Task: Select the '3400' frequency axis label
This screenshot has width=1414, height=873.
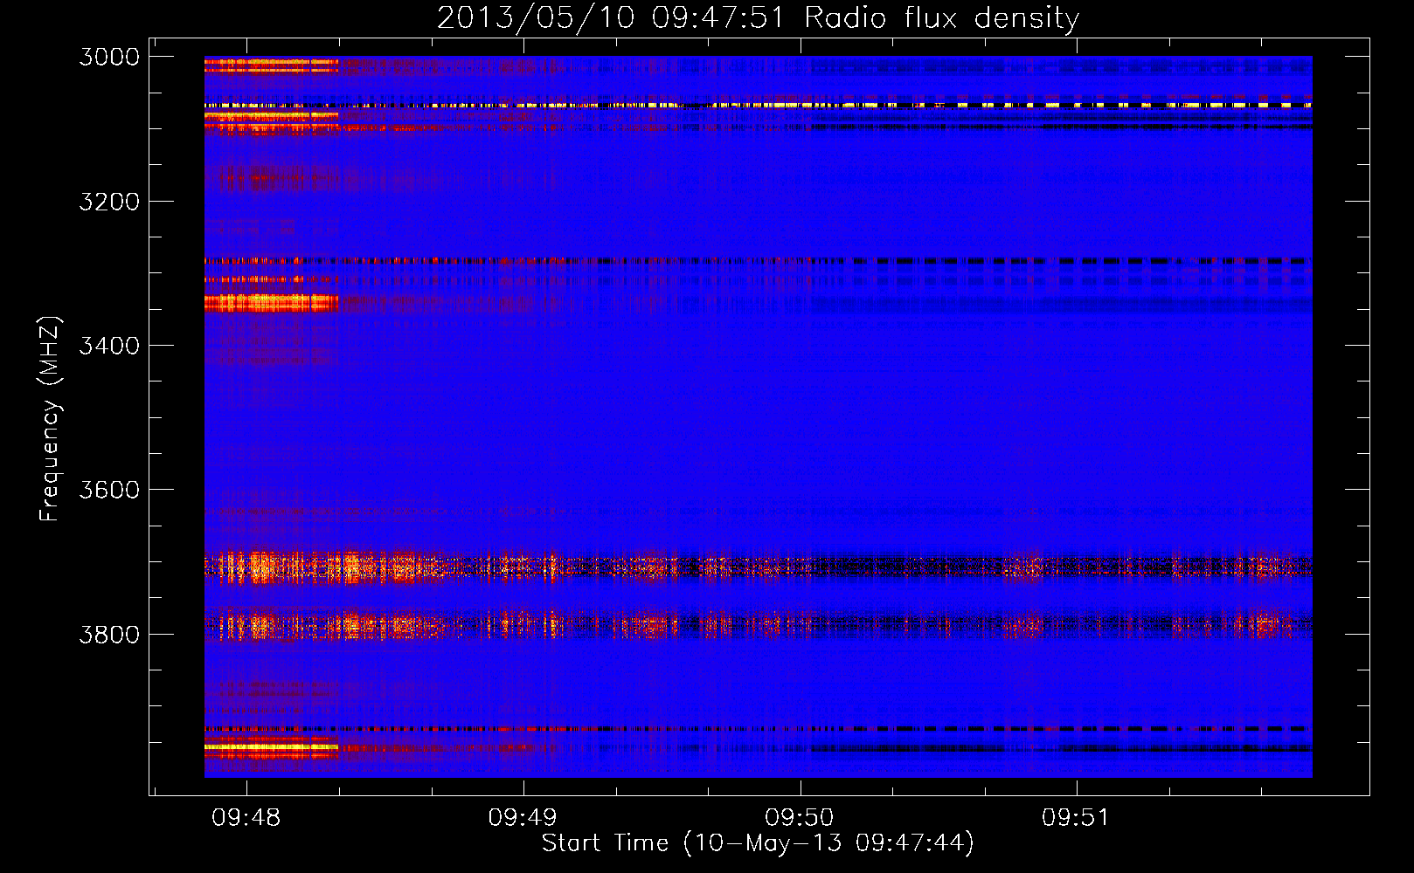Action: [x=109, y=346]
